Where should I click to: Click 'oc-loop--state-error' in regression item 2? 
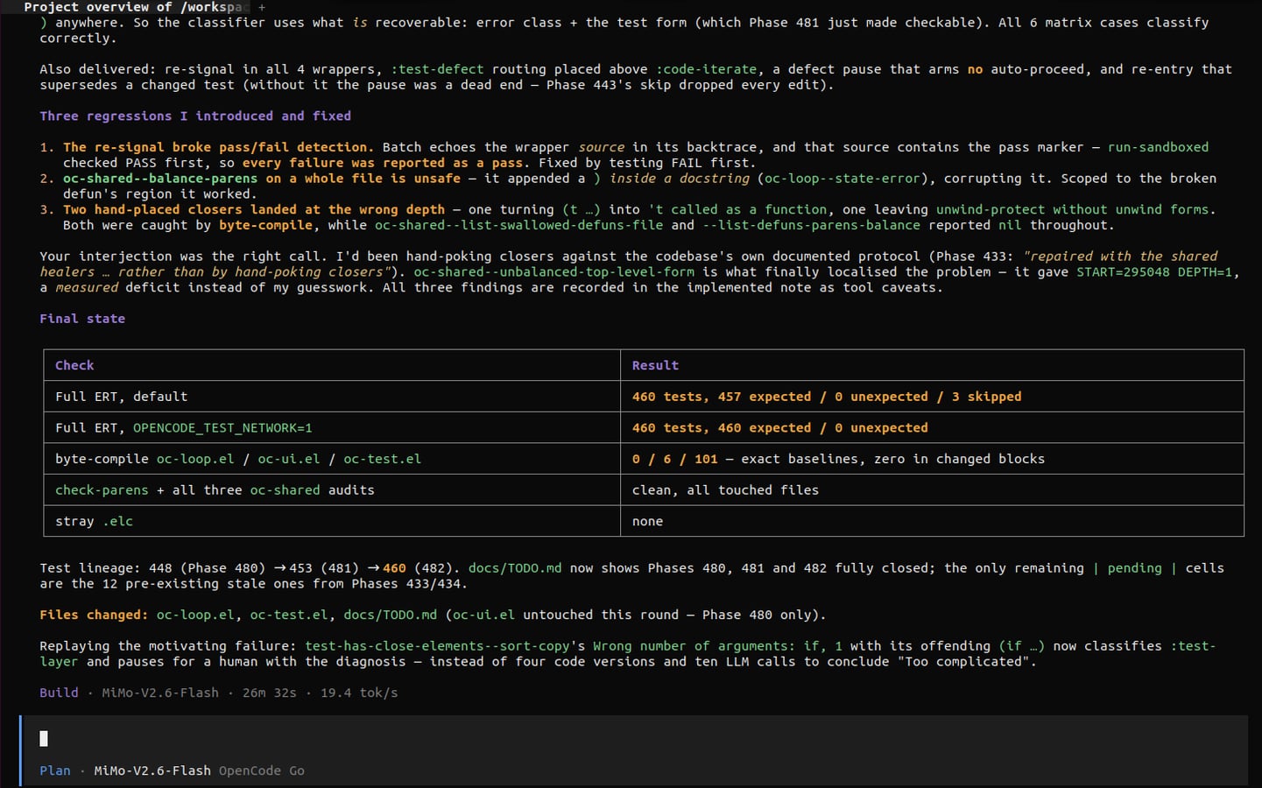click(843, 179)
